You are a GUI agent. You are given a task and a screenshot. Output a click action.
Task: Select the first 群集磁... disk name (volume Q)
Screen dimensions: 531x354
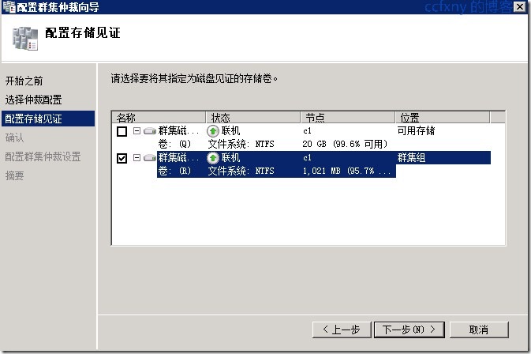pos(178,130)
